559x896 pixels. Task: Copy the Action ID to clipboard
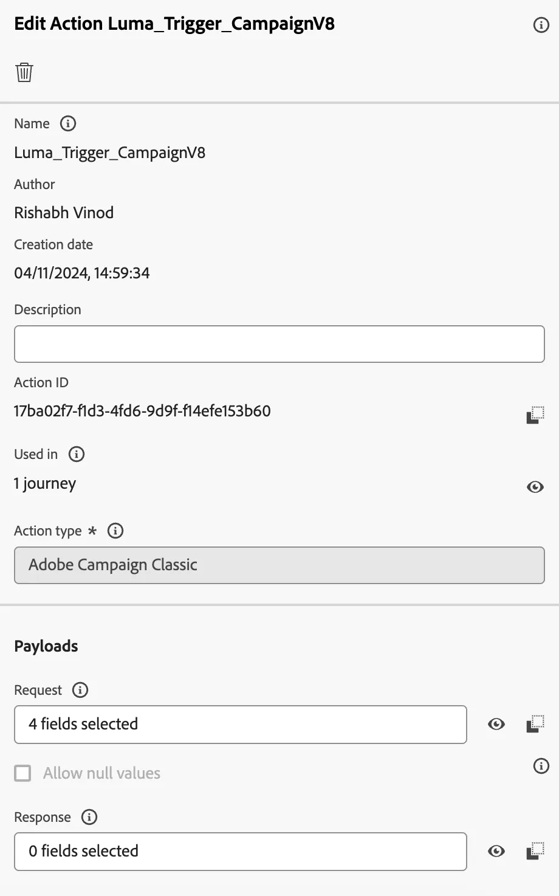pos(535,415)
